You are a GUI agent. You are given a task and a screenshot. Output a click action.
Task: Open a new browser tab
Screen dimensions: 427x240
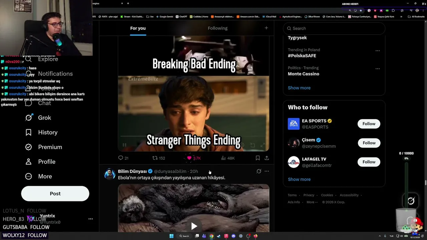(128, 3)
